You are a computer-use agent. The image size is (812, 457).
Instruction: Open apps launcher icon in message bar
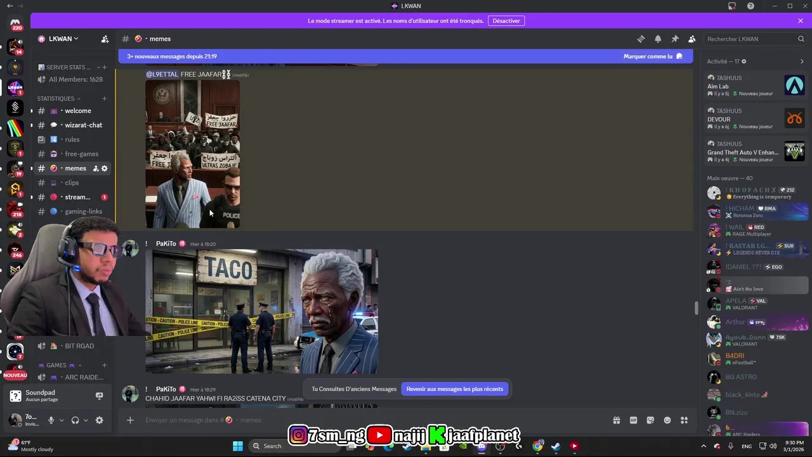(684, 420)
